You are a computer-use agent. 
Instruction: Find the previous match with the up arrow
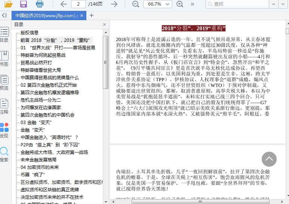[274, 4]
